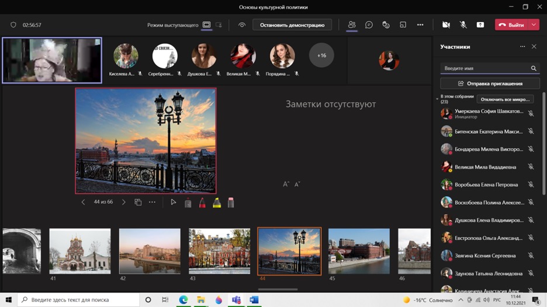Click 'Отправка приглашения' button

click(x=490, y=83)
